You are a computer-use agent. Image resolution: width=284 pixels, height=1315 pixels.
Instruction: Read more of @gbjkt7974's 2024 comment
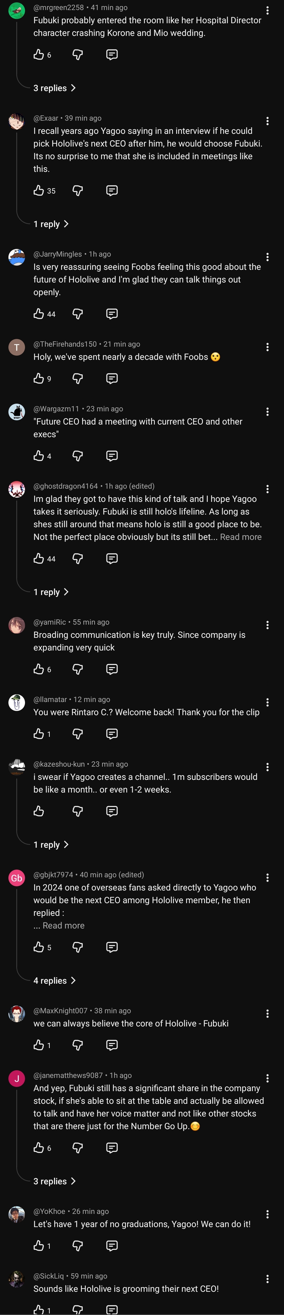[x=64, y=925]
